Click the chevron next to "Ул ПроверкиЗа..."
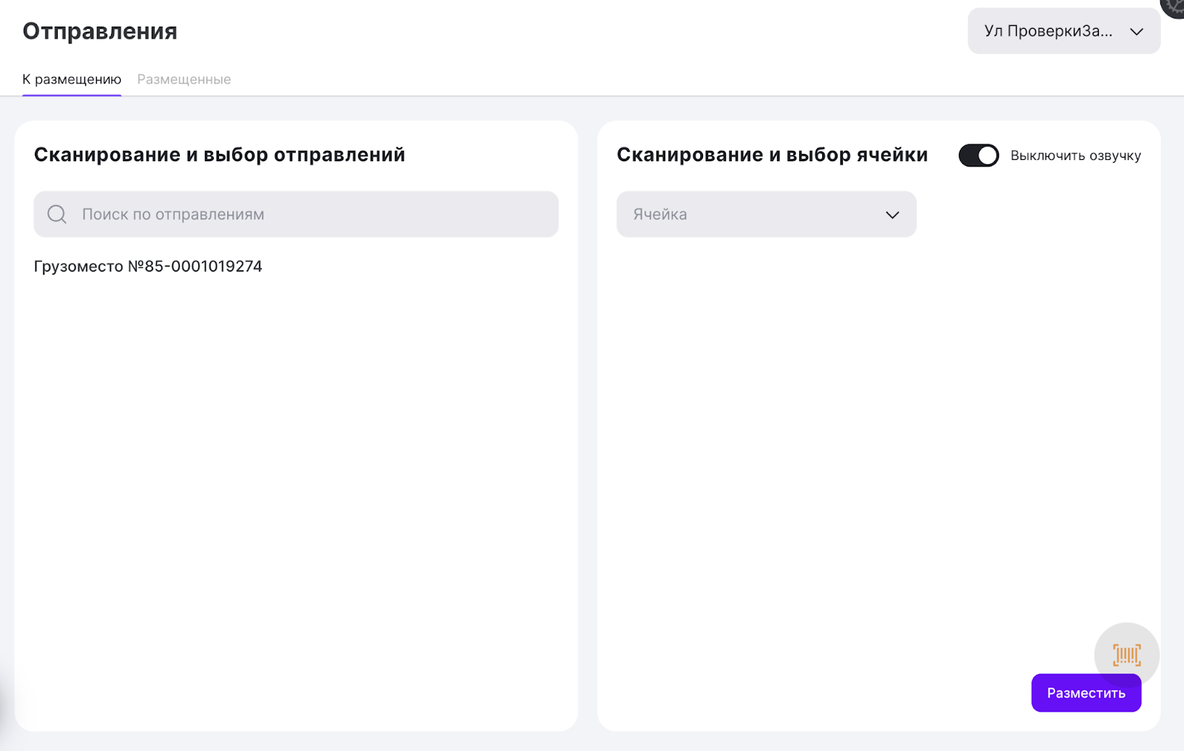This screenshot has height=751, width=1184. tap(1137, 31)
